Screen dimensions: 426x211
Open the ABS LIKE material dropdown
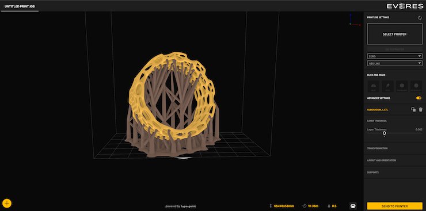[x=394, y=63]
